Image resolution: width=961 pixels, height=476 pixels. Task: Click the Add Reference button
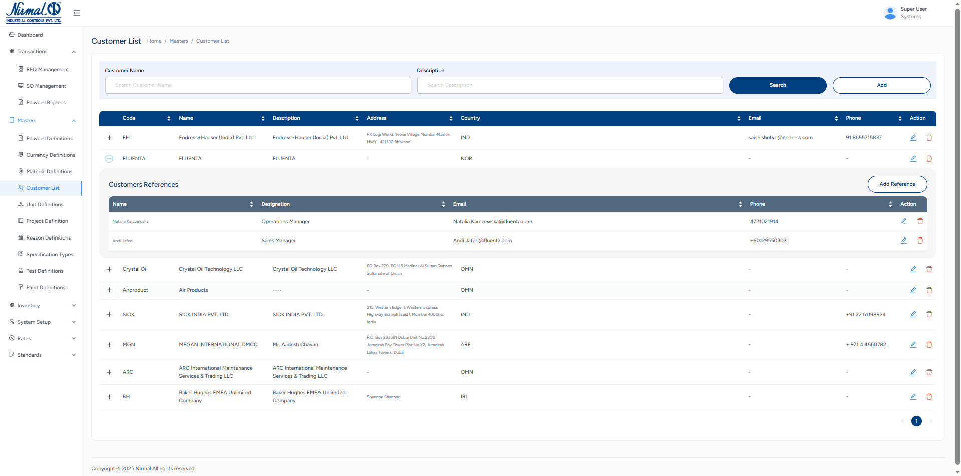click(897, 184)
